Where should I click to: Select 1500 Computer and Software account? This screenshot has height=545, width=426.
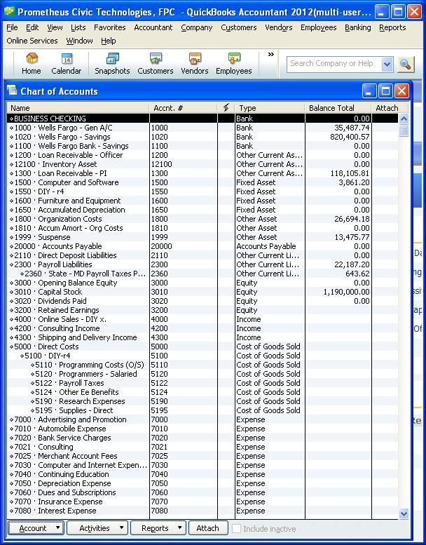202,182
